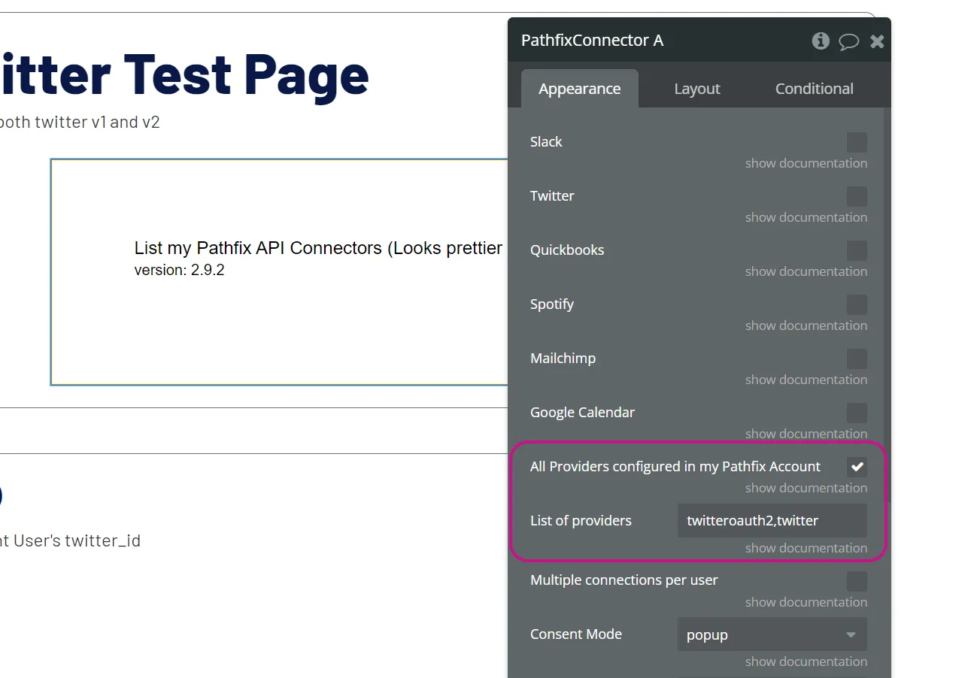Show documentation under Twitter
The width and height of the screenshot is (980, 678).
806,217
